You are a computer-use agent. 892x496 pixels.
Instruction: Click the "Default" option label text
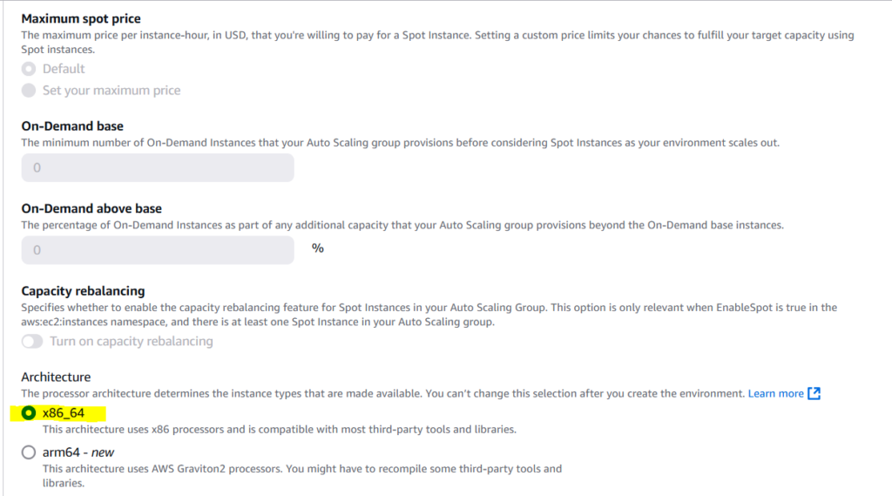pos(64,69)
